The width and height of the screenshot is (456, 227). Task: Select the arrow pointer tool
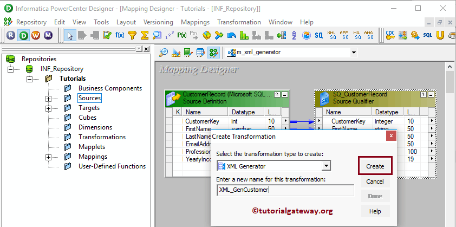[x=70, y=36]
